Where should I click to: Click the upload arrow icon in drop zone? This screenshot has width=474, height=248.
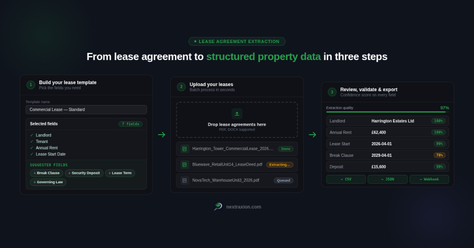point(237,114)
